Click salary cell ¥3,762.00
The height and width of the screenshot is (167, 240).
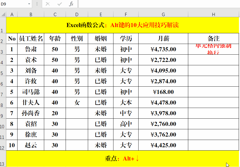[x=163, y=134]
